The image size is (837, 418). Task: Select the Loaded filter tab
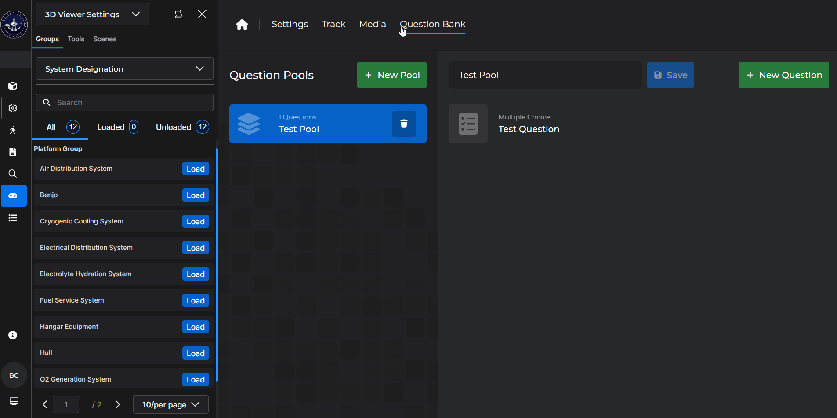click(x=117, y=127)
